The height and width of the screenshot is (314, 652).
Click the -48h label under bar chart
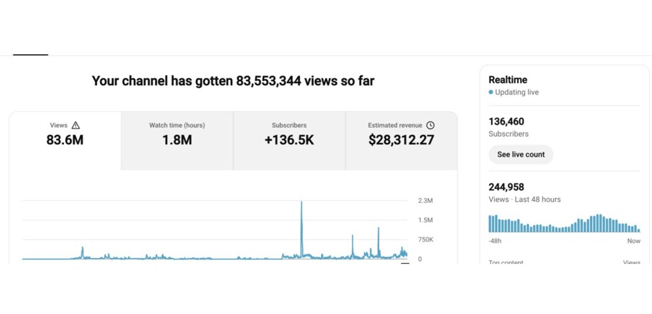pyautogui.click(x=495, y=241)
